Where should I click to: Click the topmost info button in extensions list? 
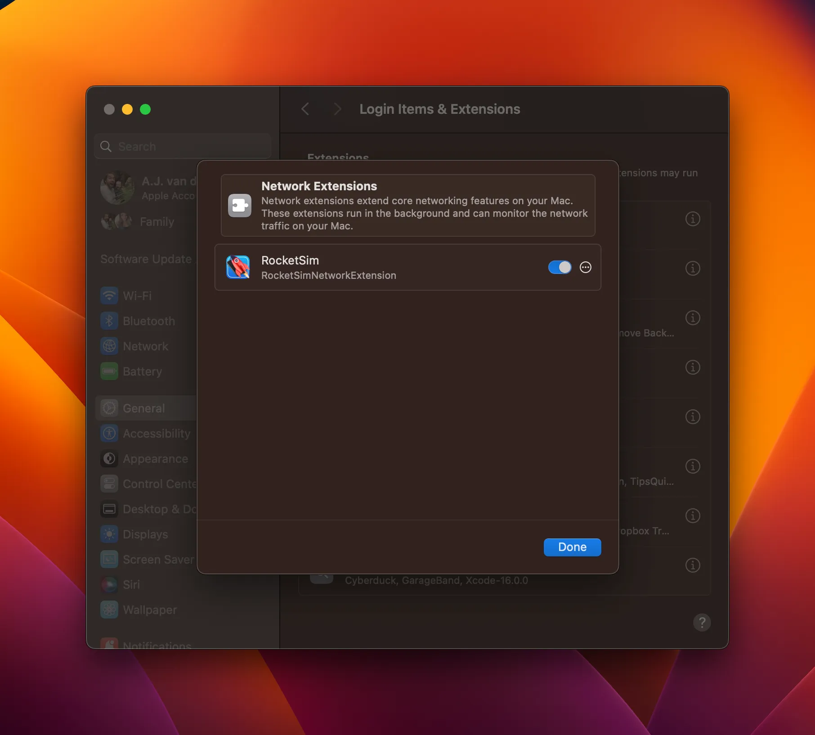(x=692, y=219)
